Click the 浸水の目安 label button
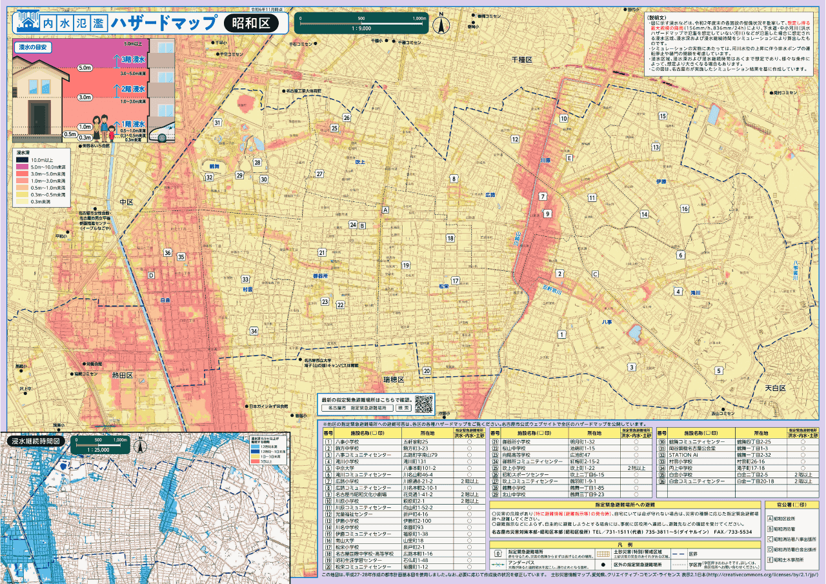 tap(33, 47)
